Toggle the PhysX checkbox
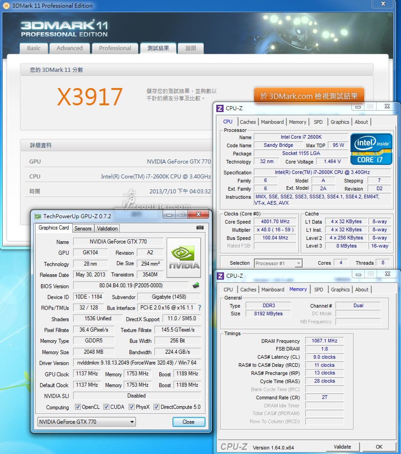Screen dimensions: 401x454 tap(131, 407)
